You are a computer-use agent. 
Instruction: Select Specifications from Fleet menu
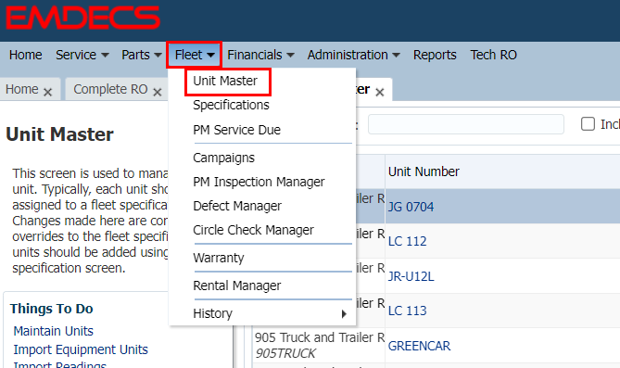(x=231, y=105)
